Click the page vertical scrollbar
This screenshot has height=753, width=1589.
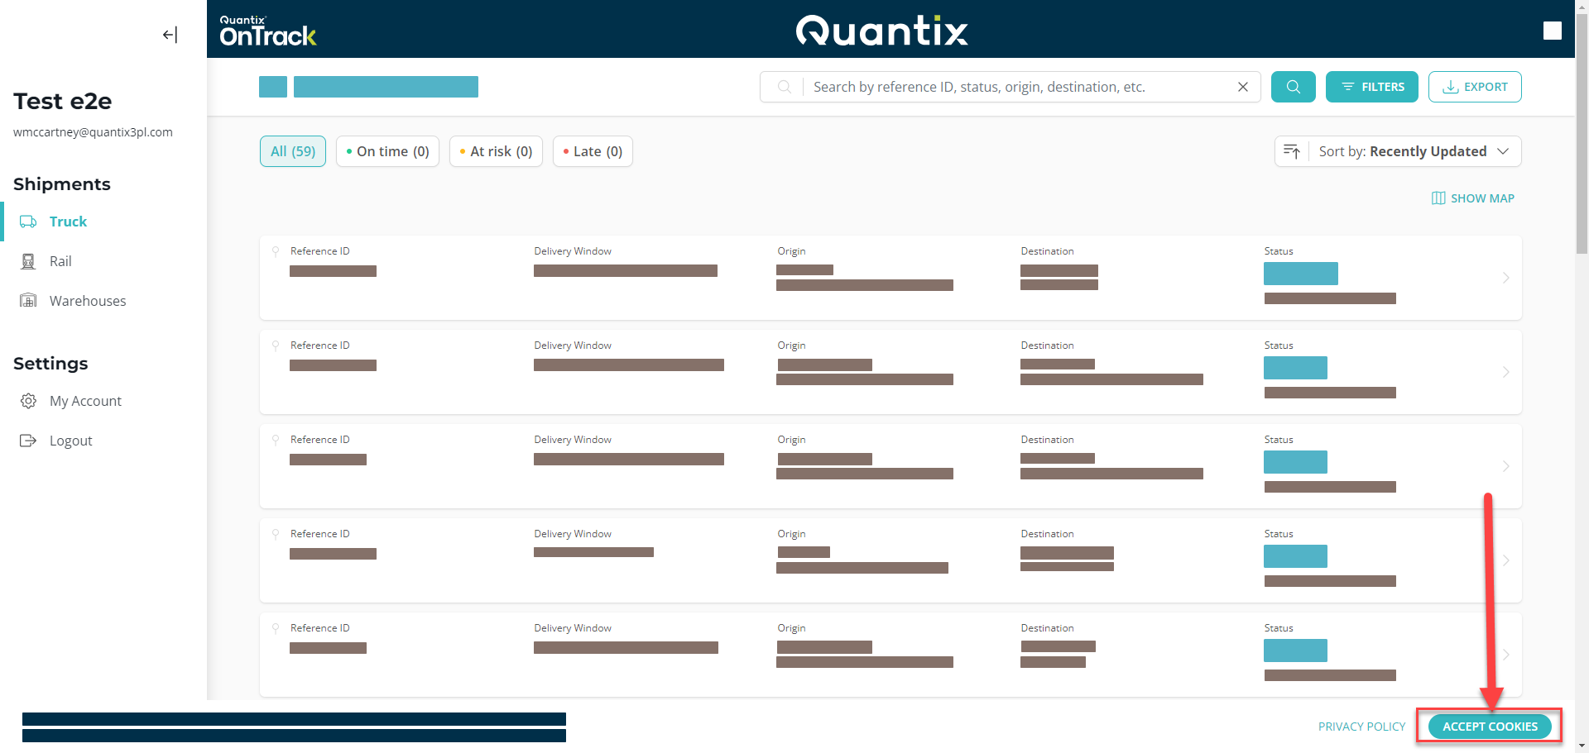click(1582, 132)
